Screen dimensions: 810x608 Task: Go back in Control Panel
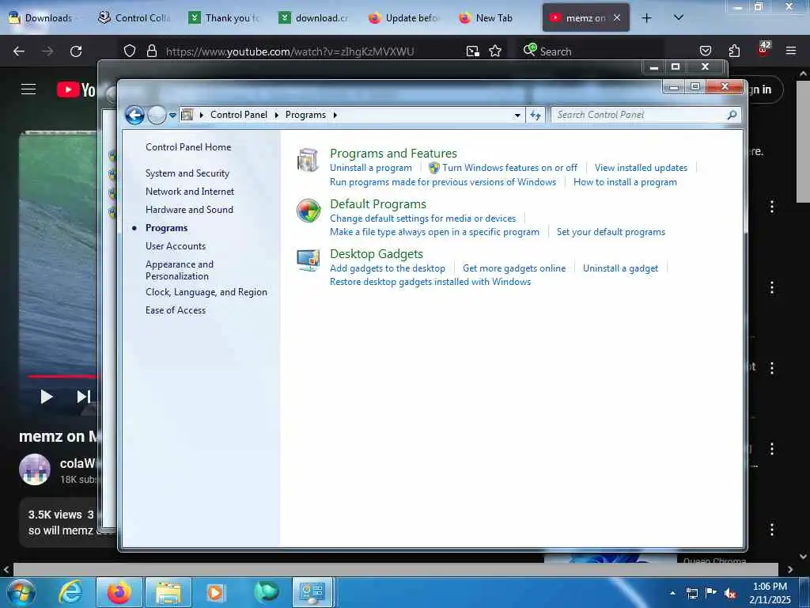coord(134,115)
